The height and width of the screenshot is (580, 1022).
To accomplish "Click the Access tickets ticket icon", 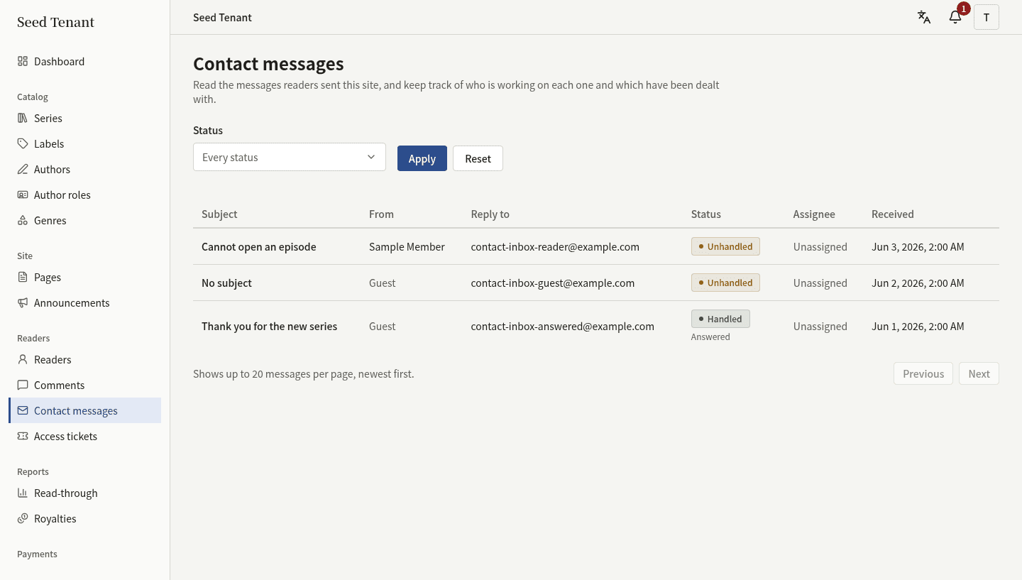I will click(23, 436).
